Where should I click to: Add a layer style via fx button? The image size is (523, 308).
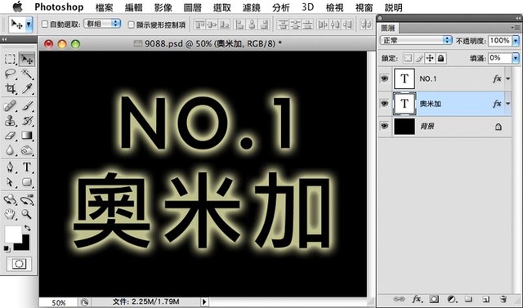click(417, 299)
